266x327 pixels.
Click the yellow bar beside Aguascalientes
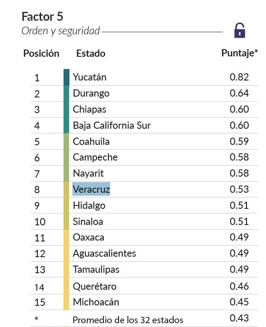66,253
